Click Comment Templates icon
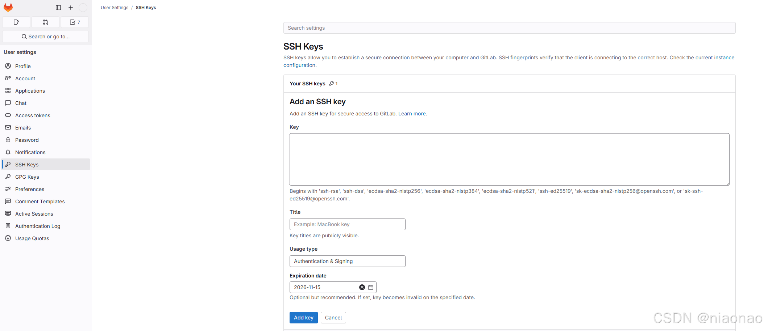Image resolution: width=764 pixels, height=331 pixels. click(x=8, y=201)
